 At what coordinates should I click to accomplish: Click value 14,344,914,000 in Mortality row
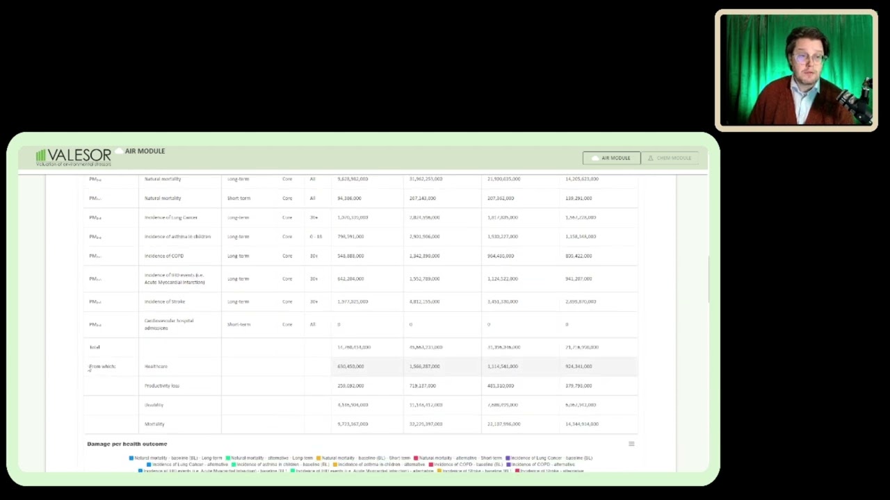tap(581, 424)
